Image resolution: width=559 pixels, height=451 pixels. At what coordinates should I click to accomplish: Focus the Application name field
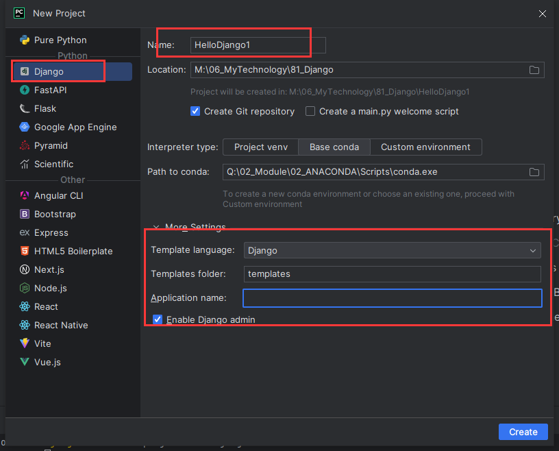tap(392, 298)
